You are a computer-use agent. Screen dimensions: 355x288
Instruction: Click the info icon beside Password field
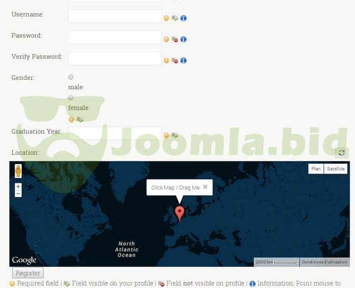(184, 39)
